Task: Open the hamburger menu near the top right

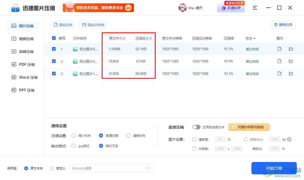Action: pos(255,8)
